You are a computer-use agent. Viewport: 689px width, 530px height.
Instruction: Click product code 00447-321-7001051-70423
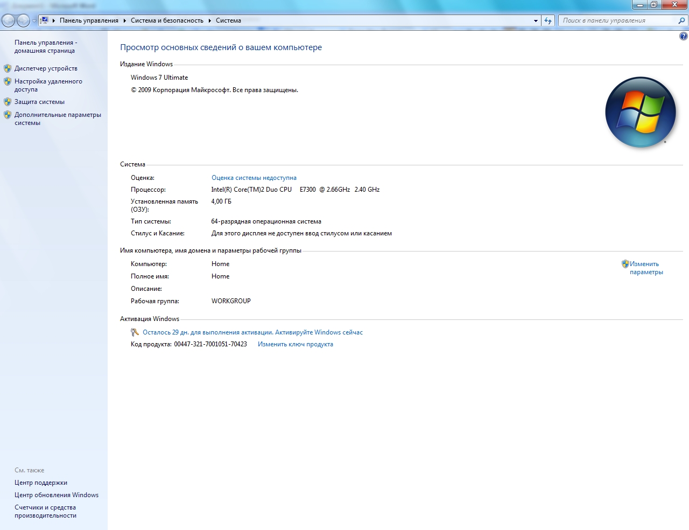click(x=210, y=344)
